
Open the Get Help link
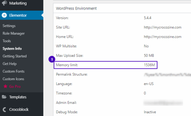coord(10,63)
